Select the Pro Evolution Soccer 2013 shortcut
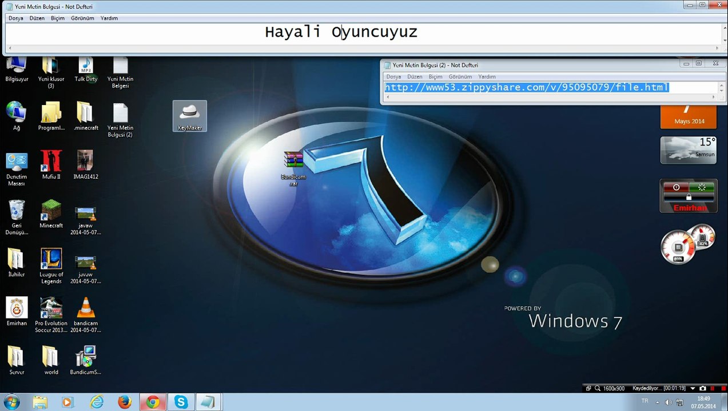Screen dimensions: 728x411 (51, 315)
